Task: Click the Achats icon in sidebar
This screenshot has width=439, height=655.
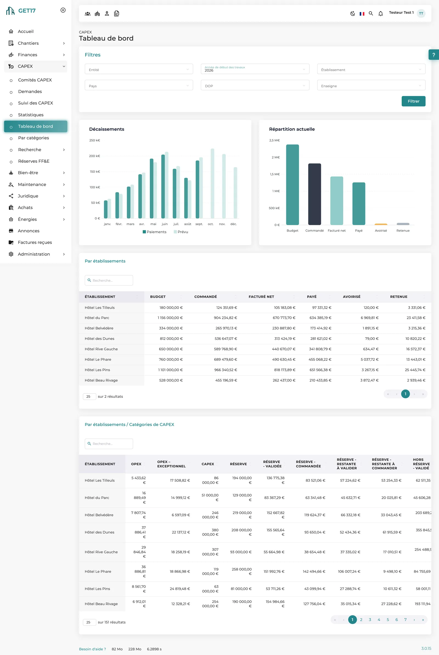Action: click(x=11, y=207)
